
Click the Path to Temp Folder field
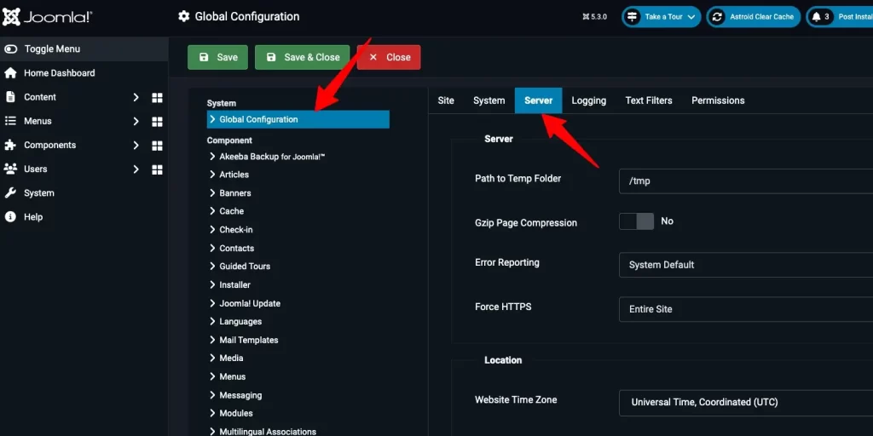point(745,181)
